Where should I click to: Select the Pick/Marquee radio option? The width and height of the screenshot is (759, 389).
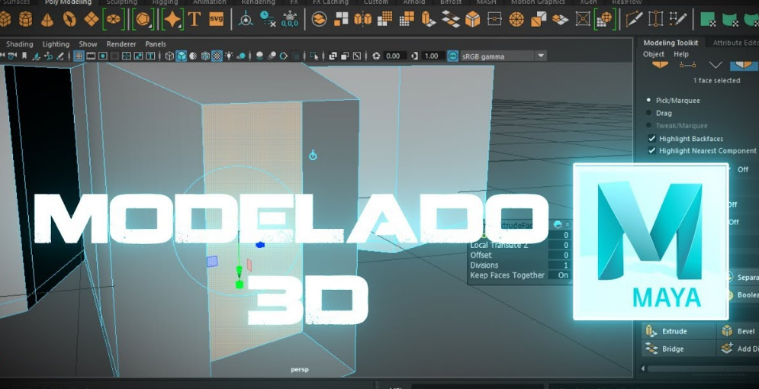(x=648, y=100)
